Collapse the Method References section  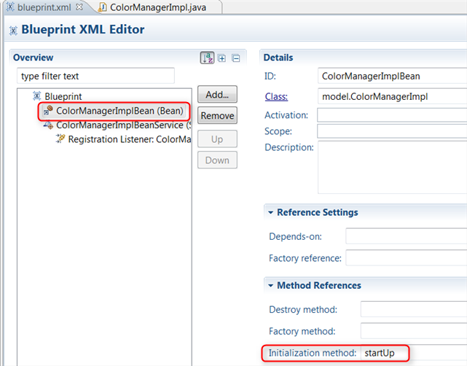[272, 285]
